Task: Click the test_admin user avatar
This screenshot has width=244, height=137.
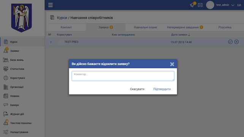Action: [x=210, y=5]
